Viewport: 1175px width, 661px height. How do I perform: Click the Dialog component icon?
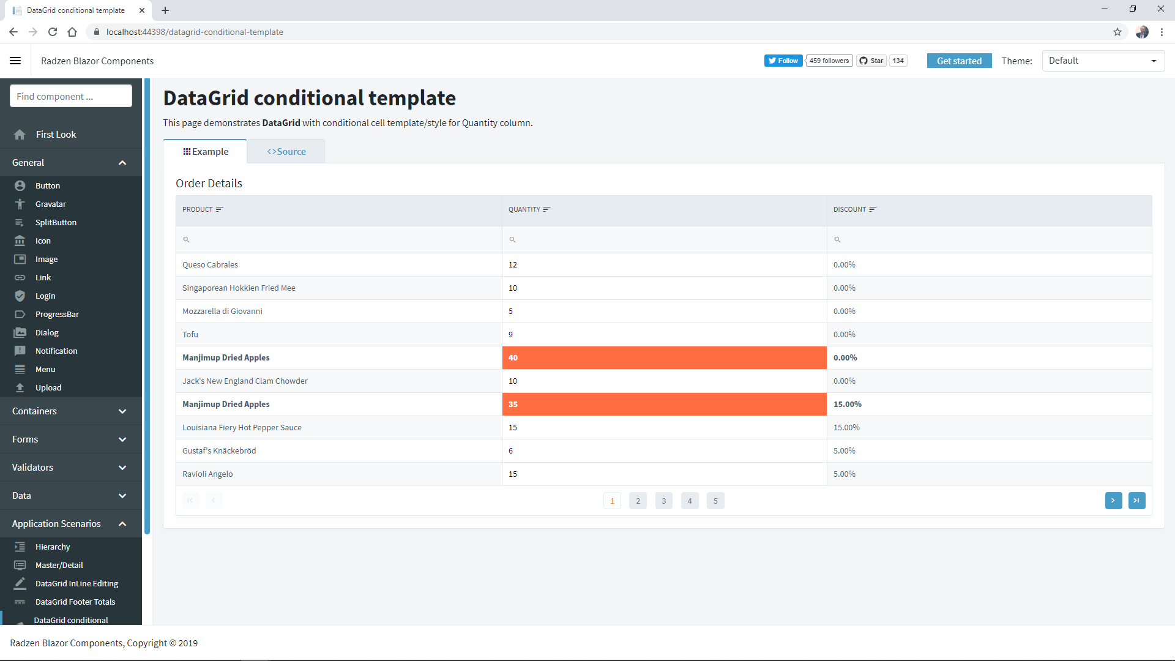[x=20, y=332]
